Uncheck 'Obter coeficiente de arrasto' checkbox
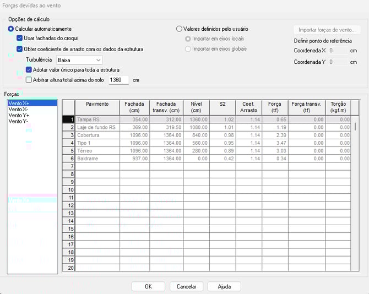The height and width of the screenshot is (294, 369). 20,49
